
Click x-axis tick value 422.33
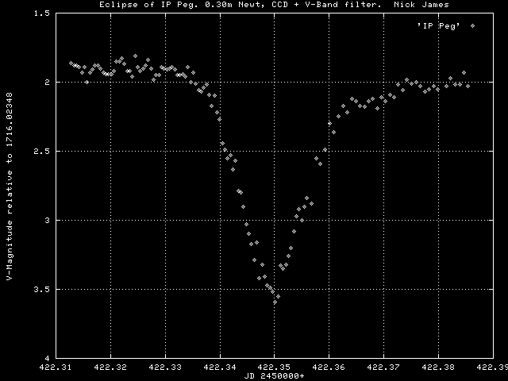165,368
